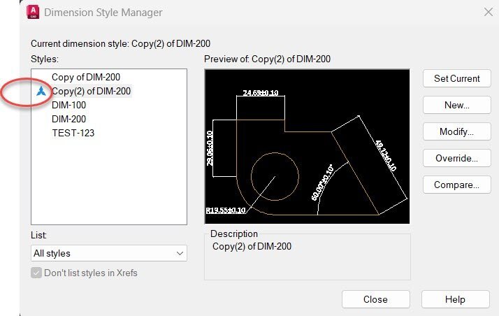
Task: Click the current style marker icon
Action: [x=42, y=91]
